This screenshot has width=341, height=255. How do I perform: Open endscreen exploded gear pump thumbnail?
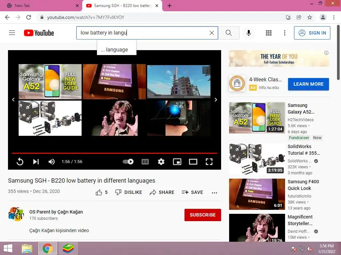click(50, 118)
